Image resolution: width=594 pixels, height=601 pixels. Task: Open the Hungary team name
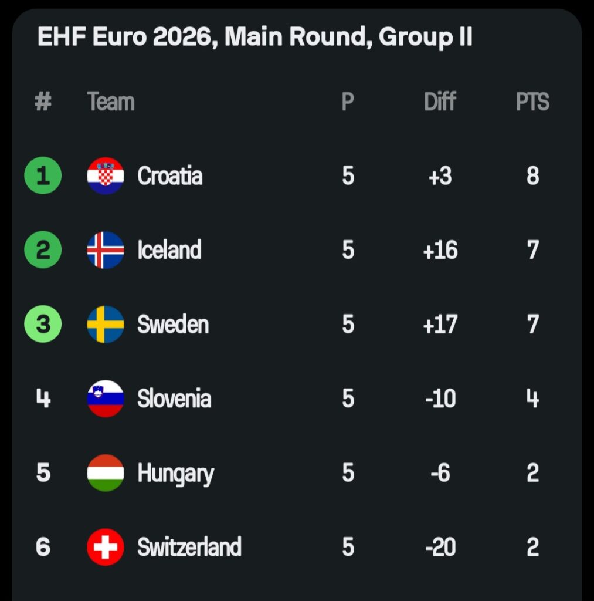pos(175,473)
